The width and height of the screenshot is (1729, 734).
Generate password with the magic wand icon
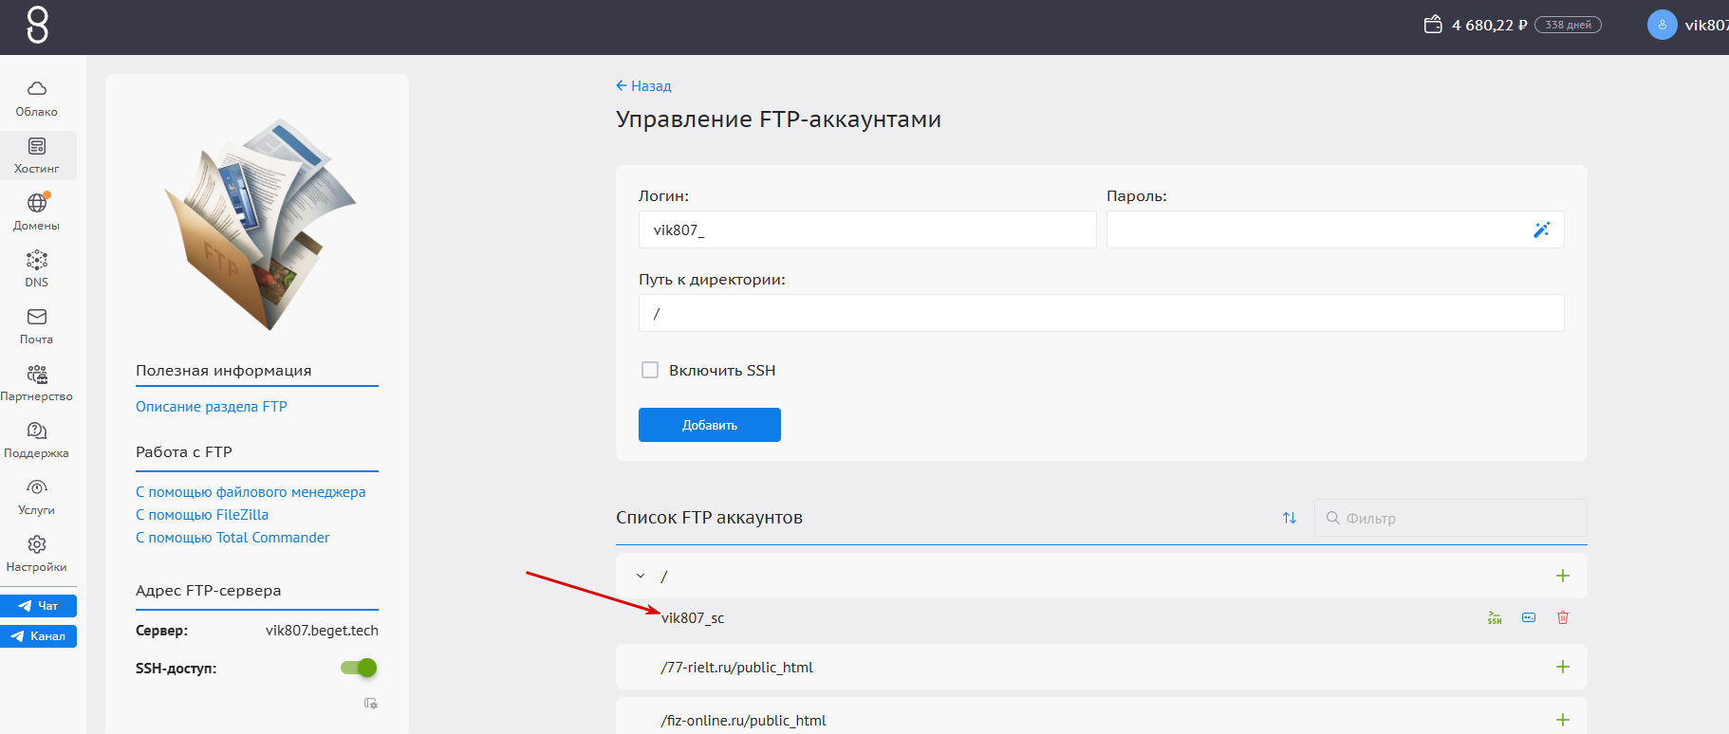[x=1541, y=229]
